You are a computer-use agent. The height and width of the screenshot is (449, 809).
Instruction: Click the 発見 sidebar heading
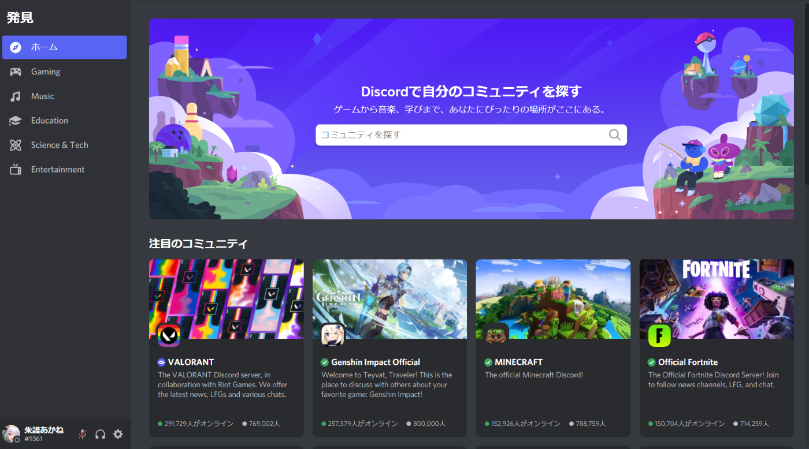(x=20, y=18)
